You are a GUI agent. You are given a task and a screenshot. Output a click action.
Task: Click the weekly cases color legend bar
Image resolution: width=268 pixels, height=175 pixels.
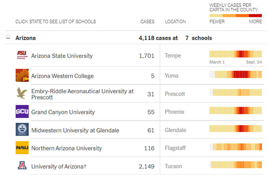(235, 16)
